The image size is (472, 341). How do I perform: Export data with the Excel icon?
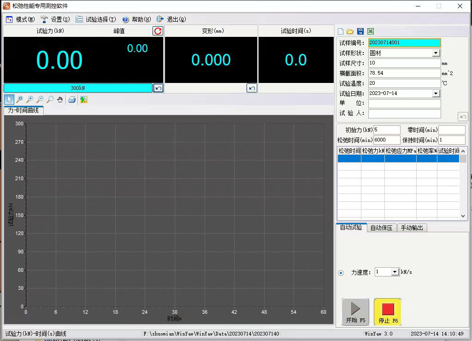(371, 31)
